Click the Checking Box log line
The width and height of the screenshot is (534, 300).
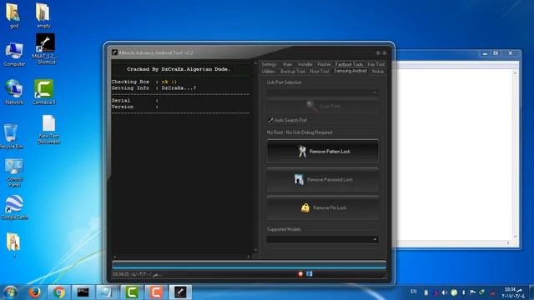[x=144, y=82]
